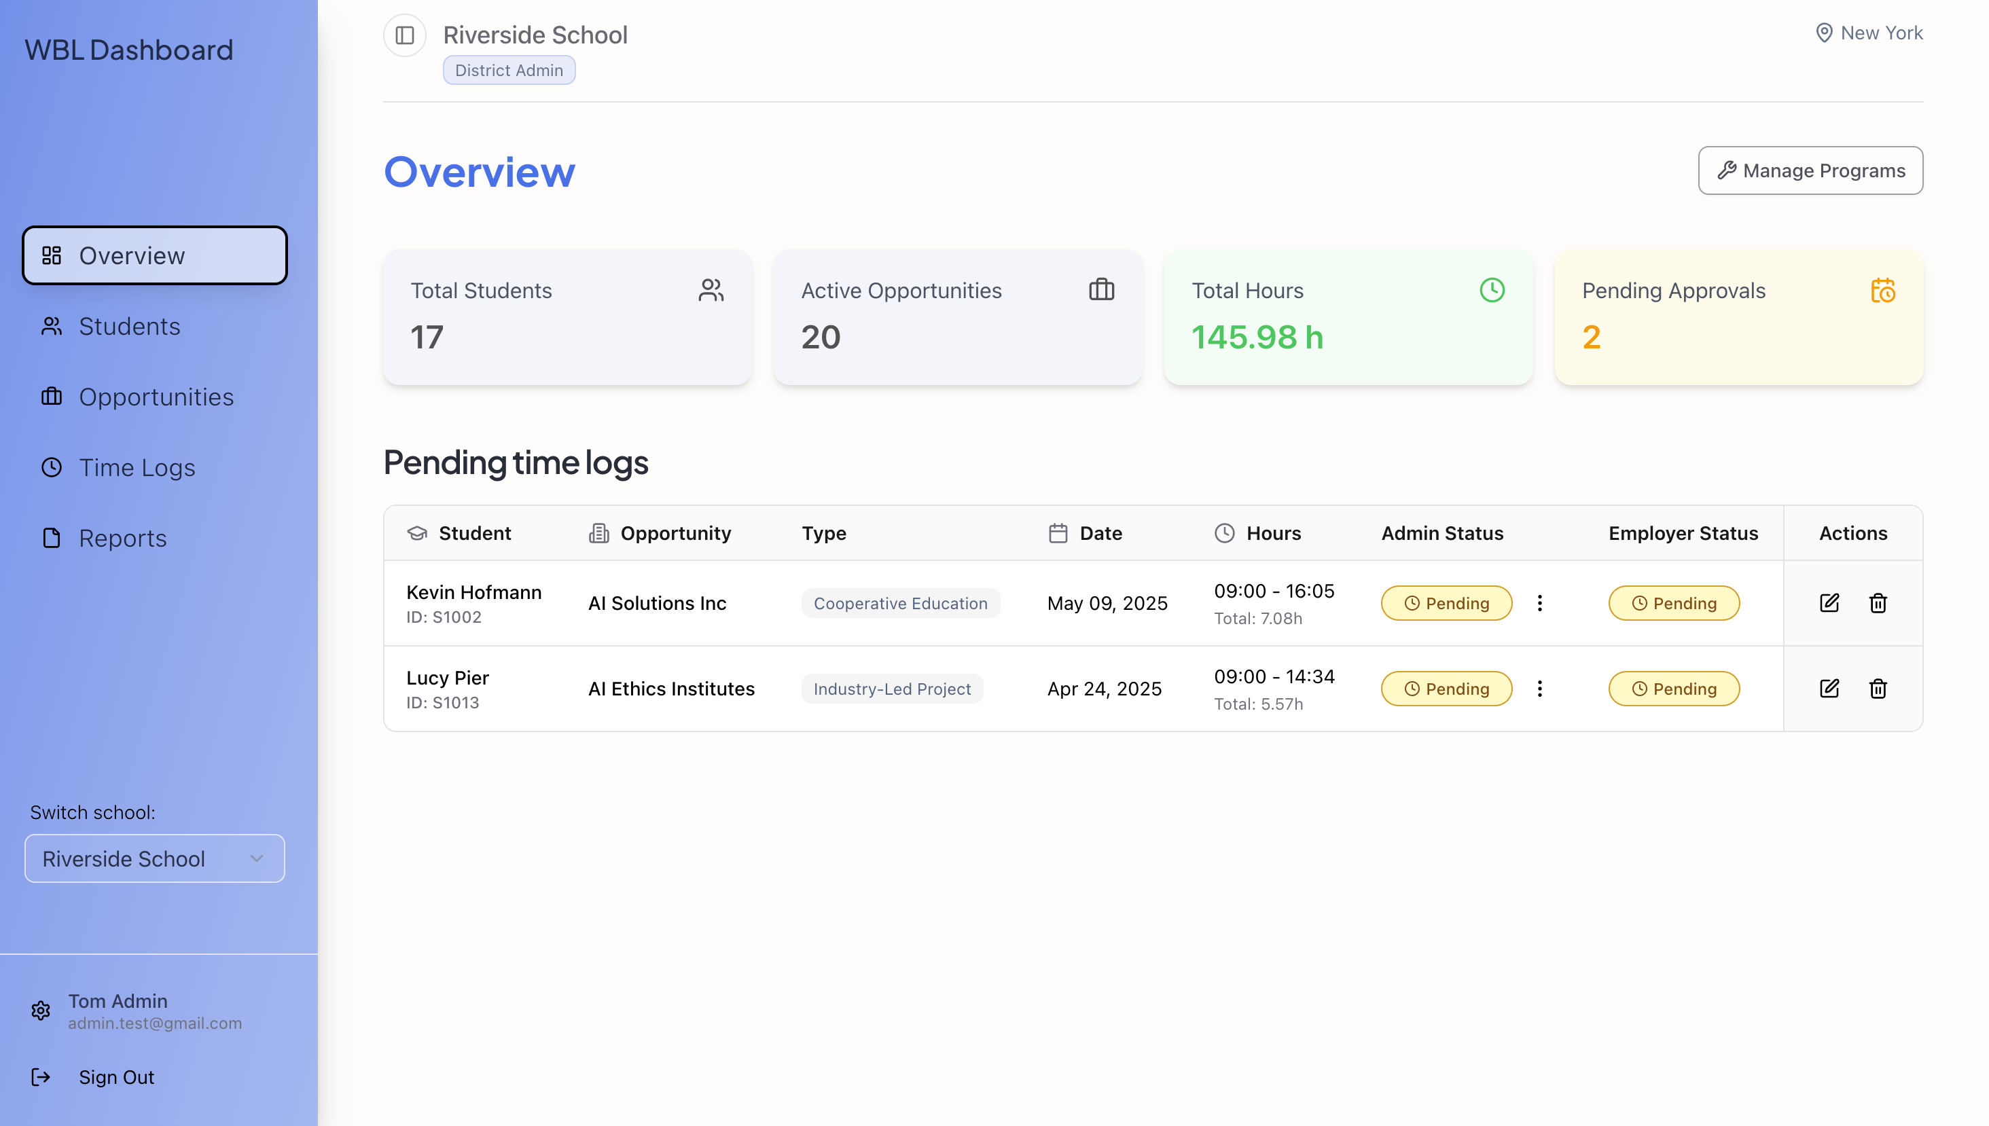The height and width of the screenshot is (1126, 1989).
Task: Click the Overview grid icon in sidebar
Action: click(52, 255)
